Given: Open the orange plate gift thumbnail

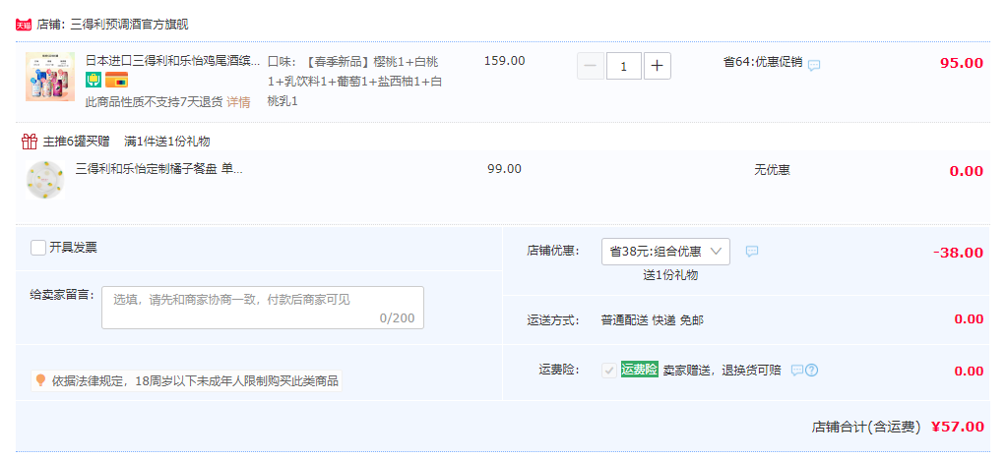Looking at the screenshot, I should [45, 180].
